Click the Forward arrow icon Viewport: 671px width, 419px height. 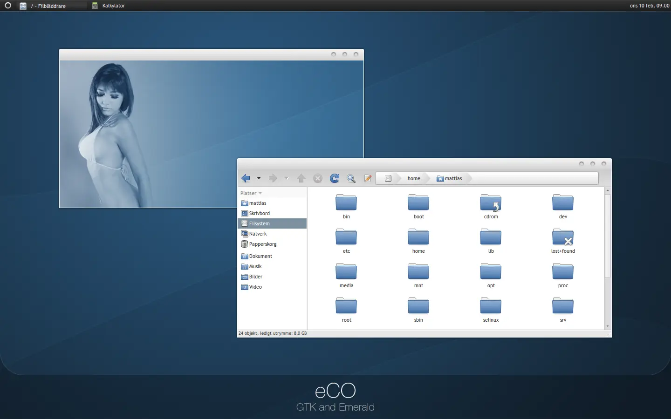click(273, 178)
